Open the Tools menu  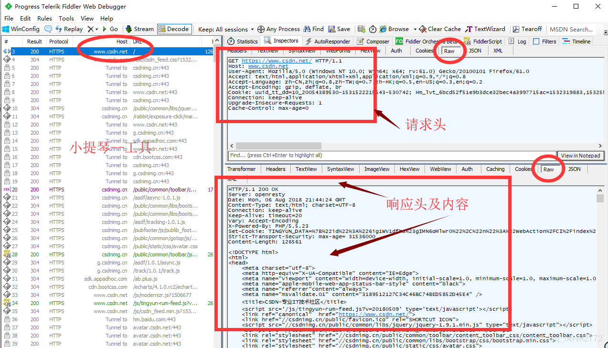point(66,18)
